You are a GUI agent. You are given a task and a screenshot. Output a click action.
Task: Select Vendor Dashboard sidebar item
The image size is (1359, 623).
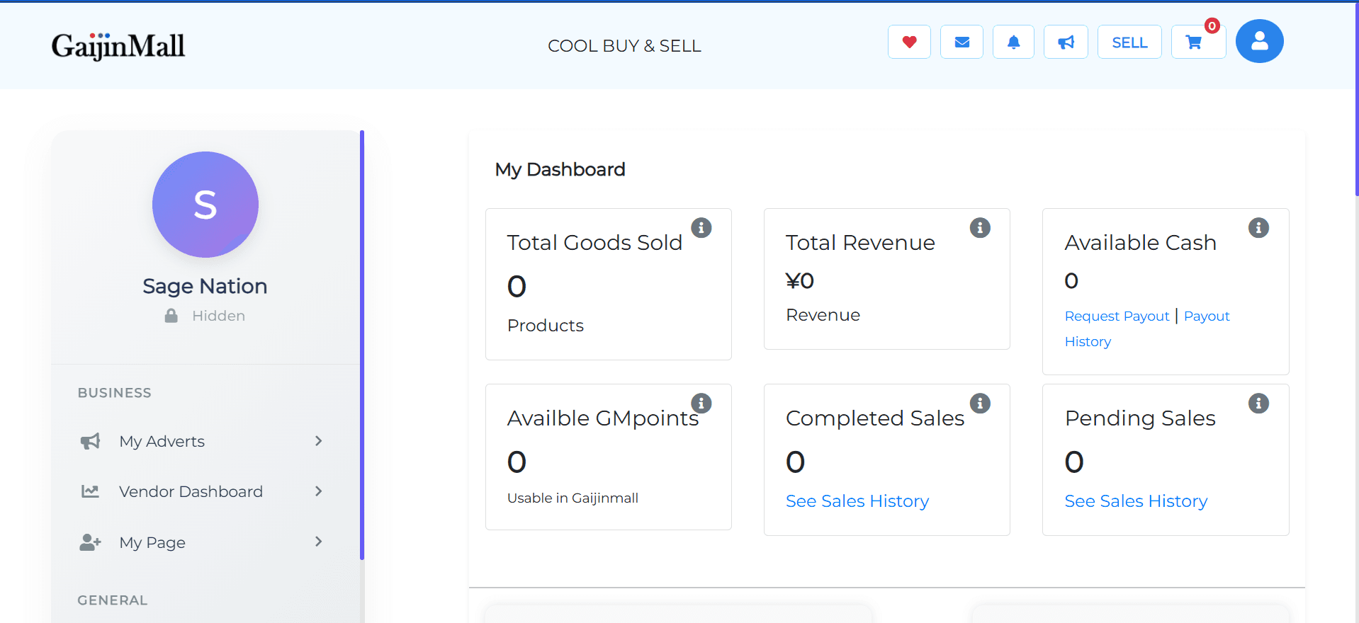coord(191,492)
